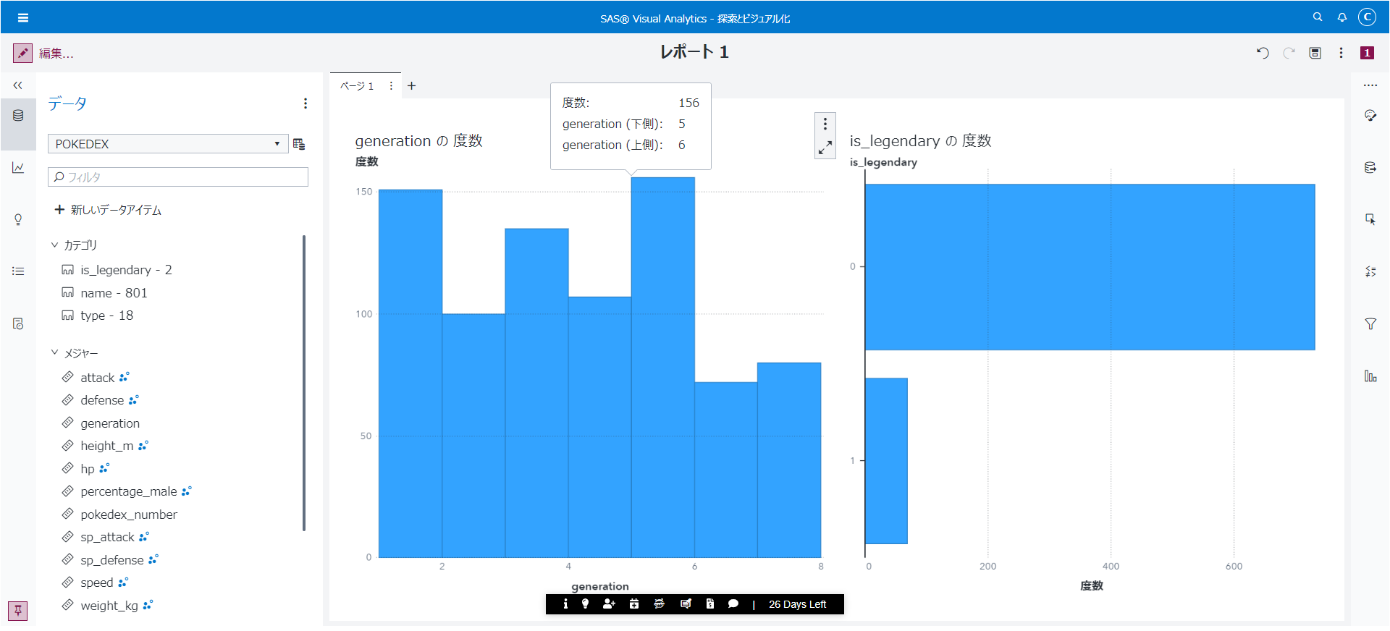Click chat bubble icon in trial toolbar
This screenshot has width=1390, height=631.
coord(733,604)
